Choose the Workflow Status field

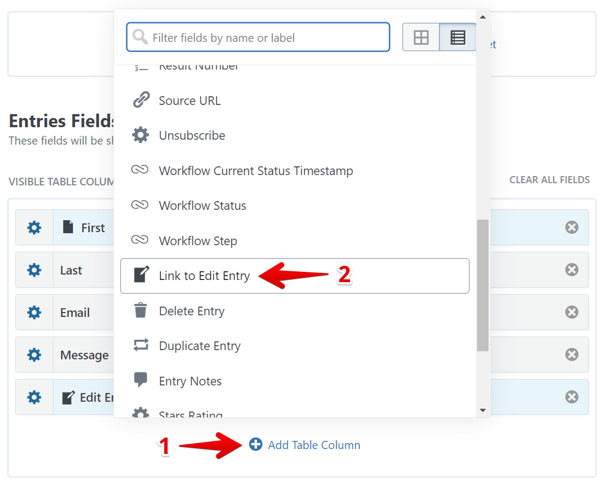coord(202,206)
